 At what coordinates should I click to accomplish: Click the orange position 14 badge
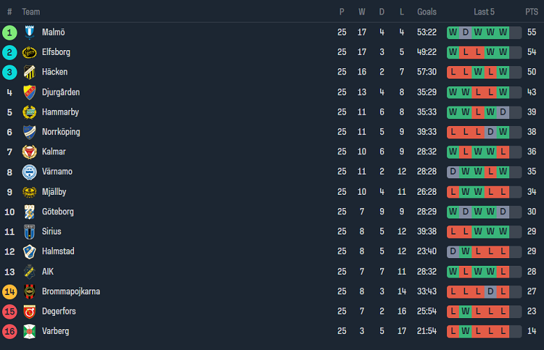pyautogui.click(x=10, y=292)
